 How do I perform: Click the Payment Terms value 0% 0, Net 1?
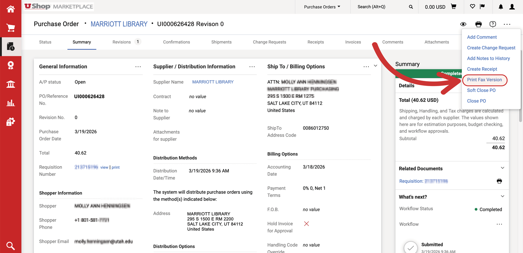(314, 188)
